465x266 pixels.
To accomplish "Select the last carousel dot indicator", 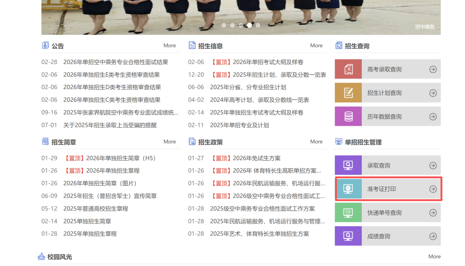I will coord(258,25).
